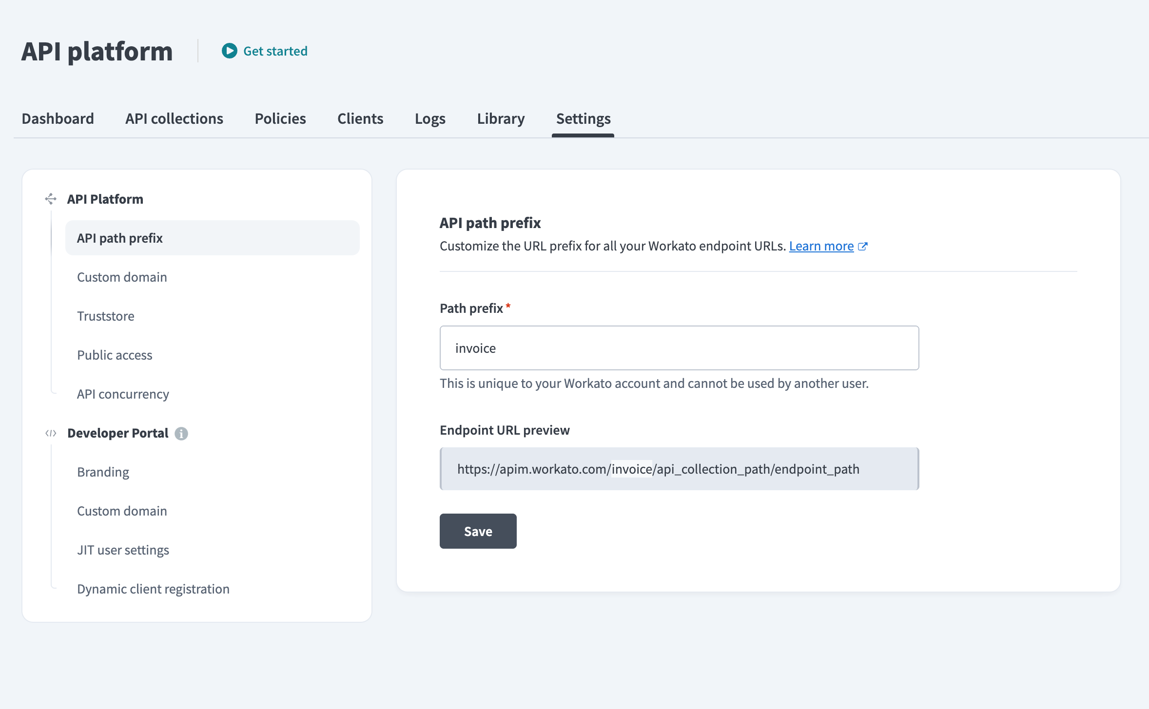
Task: Click the Save button
Action: [478, 531]
